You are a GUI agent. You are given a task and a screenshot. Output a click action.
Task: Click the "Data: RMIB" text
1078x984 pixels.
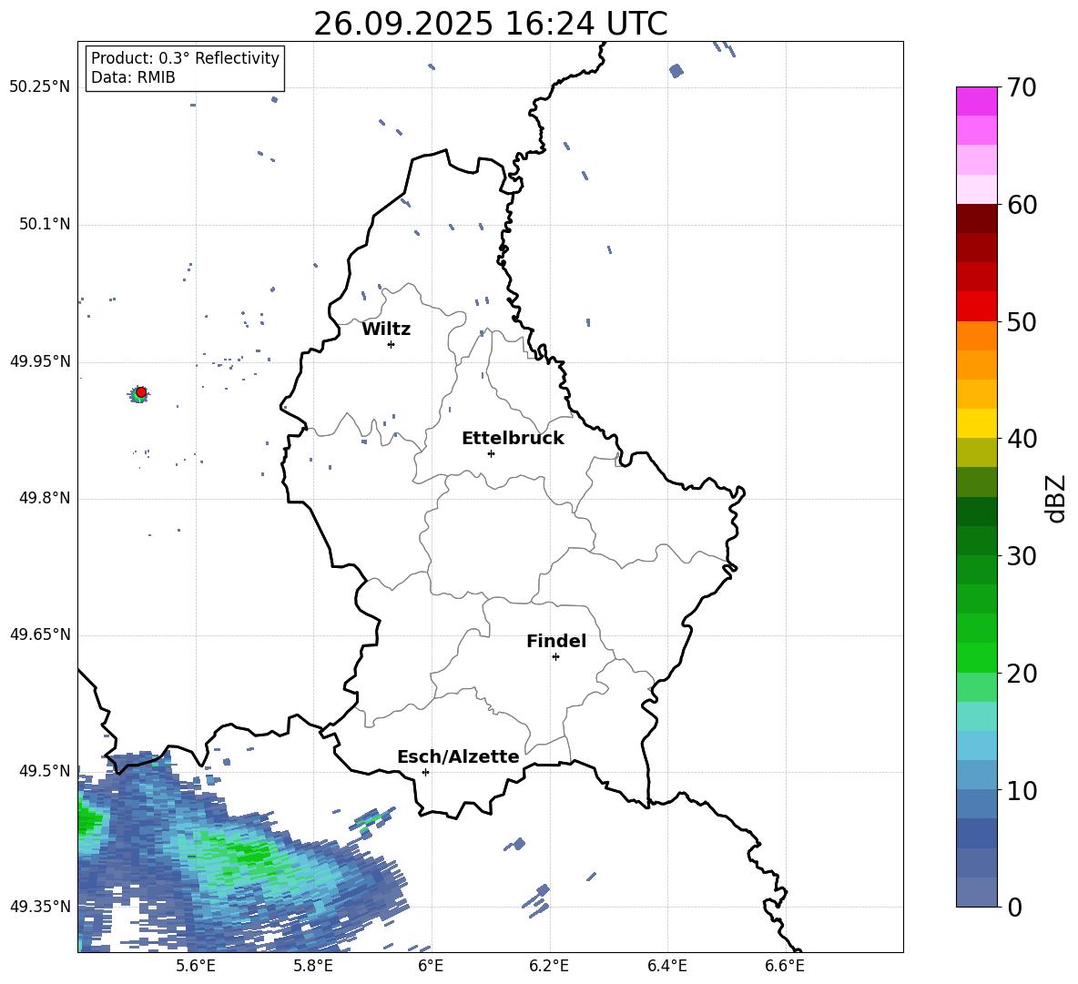click(133, 77)
